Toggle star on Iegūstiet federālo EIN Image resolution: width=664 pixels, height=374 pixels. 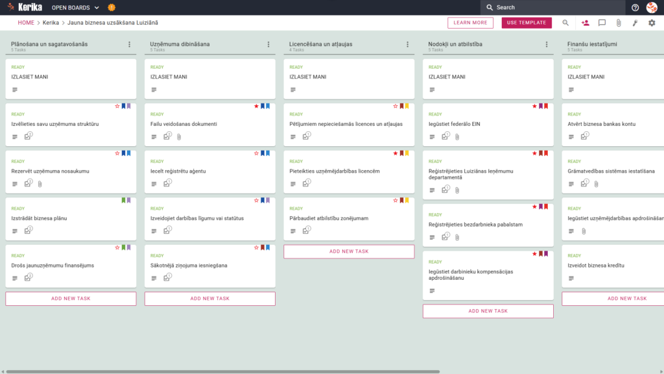tap(534, 106)
